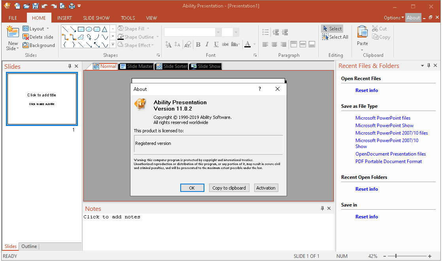Click the New Slide icon
This screenshot has height=261, width=442.
pos(12,32)
